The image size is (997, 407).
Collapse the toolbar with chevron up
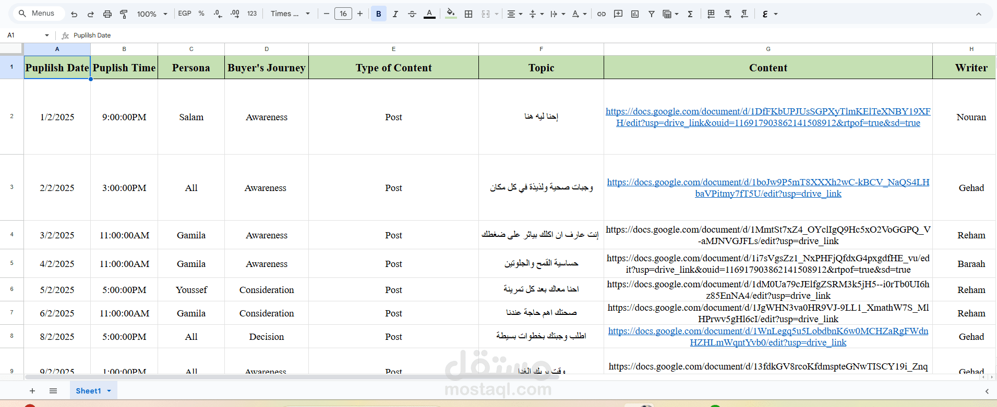[x=979, y=14]
